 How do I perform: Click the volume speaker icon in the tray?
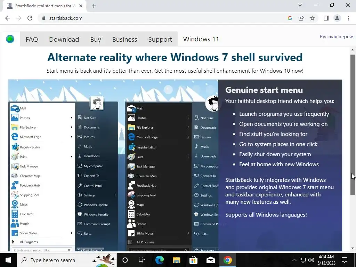pyautogui.click(x=311, y=260)
